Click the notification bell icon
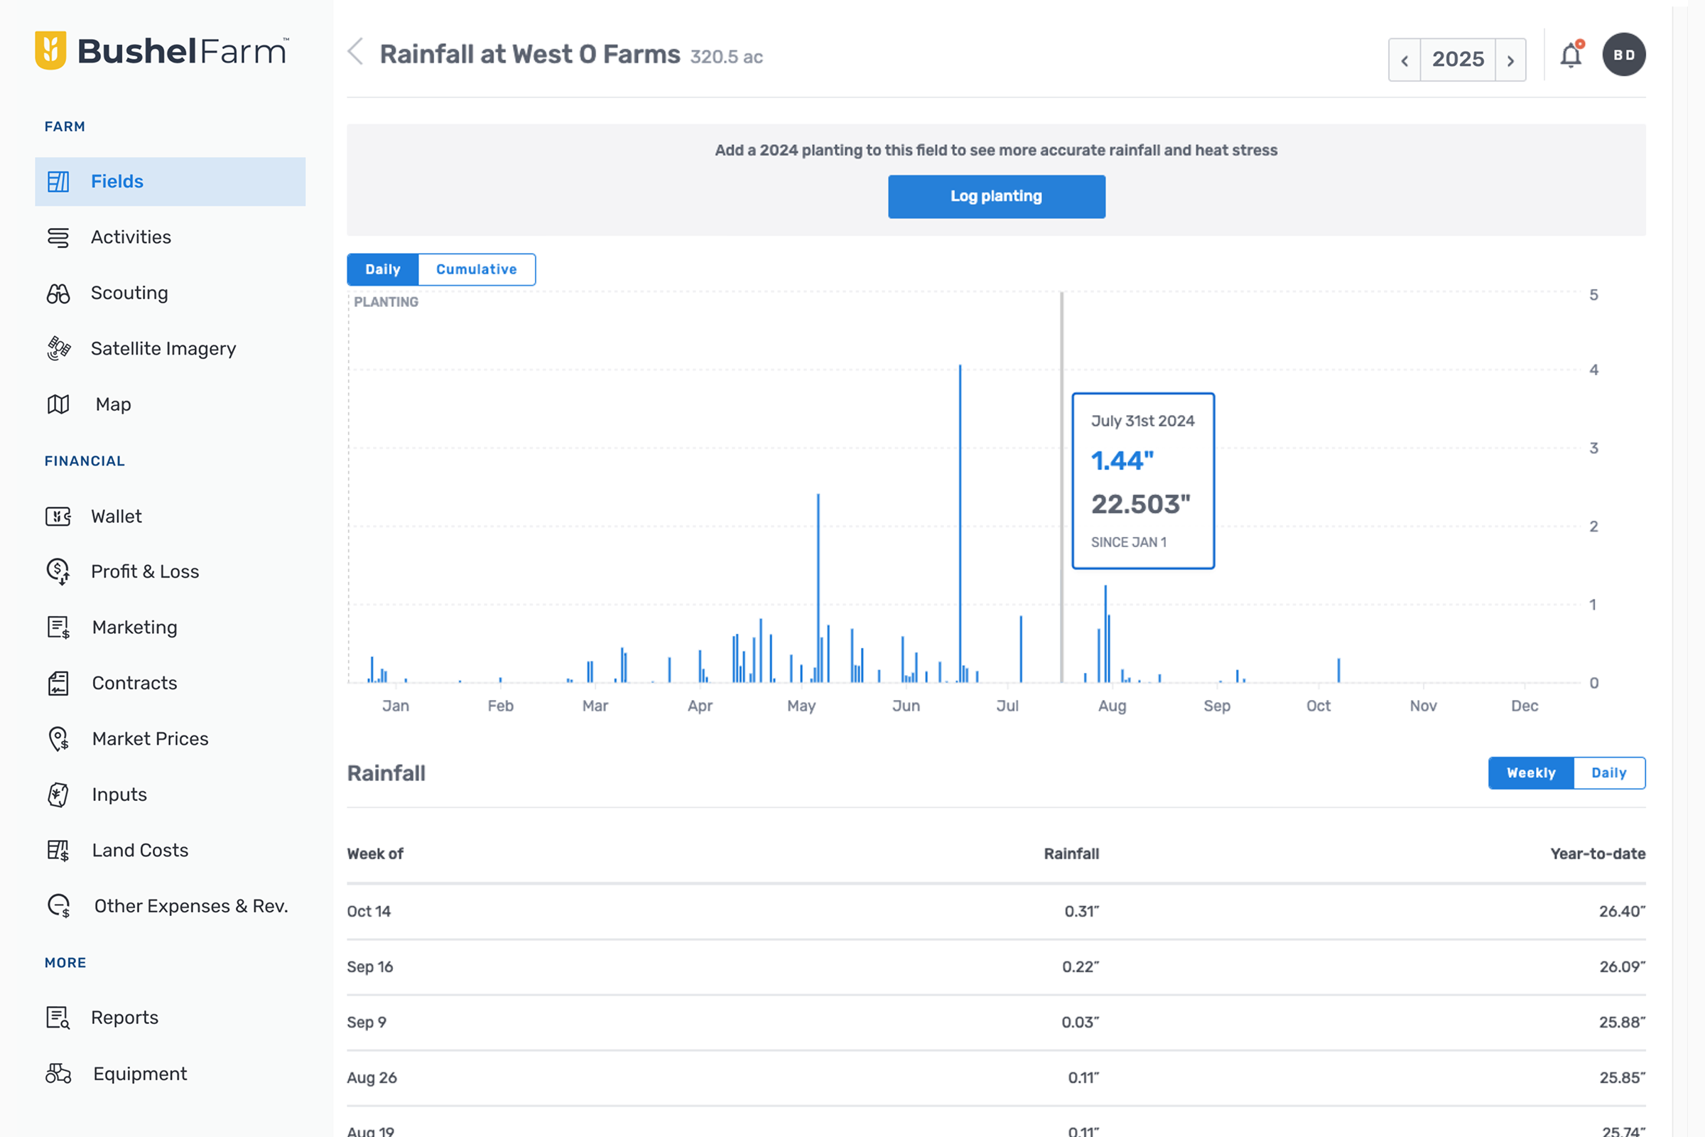Screen dimensions: 1705x1137 coord(1570,56)
